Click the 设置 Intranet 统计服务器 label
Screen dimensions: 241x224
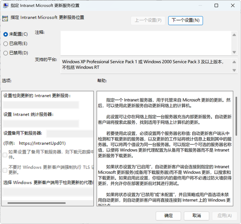[x=28, y=115]
